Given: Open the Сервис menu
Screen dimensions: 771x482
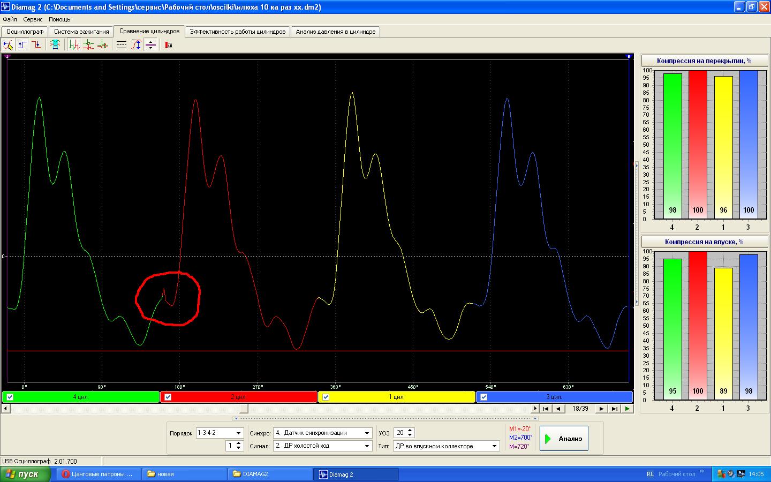Looking at the screenshot, I should 33,19.
